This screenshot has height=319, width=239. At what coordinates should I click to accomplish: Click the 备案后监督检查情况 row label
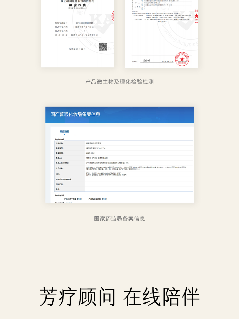(64, 179)
